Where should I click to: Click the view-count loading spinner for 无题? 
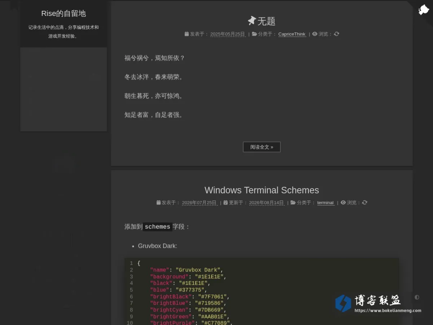pos(337,34)
